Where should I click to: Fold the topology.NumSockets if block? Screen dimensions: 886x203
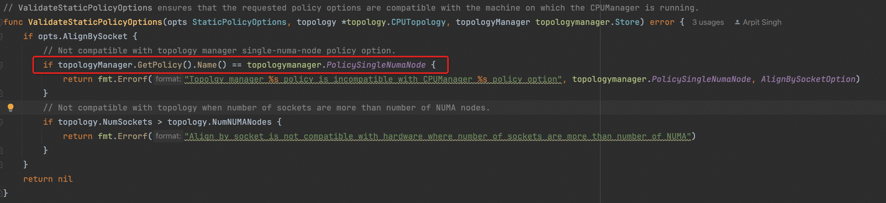[1, 122]
